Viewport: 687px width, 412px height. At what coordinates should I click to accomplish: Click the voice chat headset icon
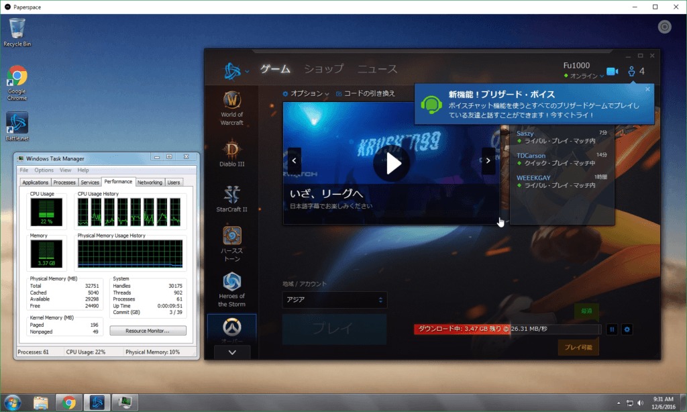[431, 105]
